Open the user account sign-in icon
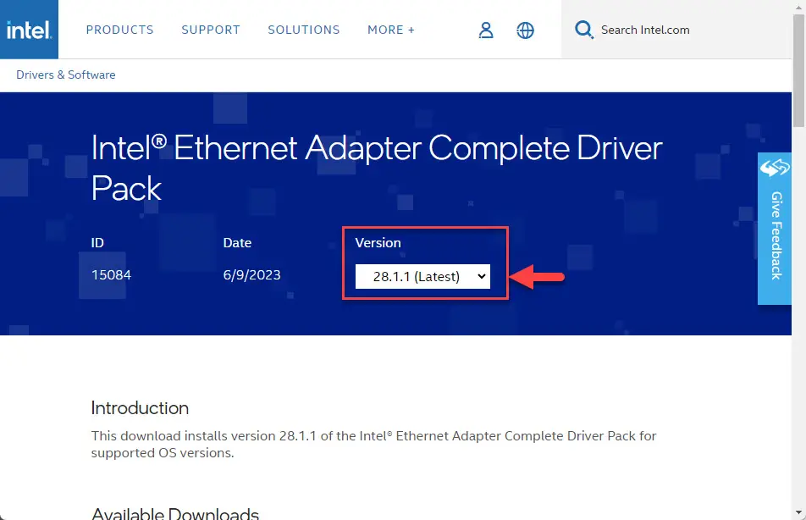Viewport: 806px width, 520px height. pyautogui.click(x=486, y=30)
